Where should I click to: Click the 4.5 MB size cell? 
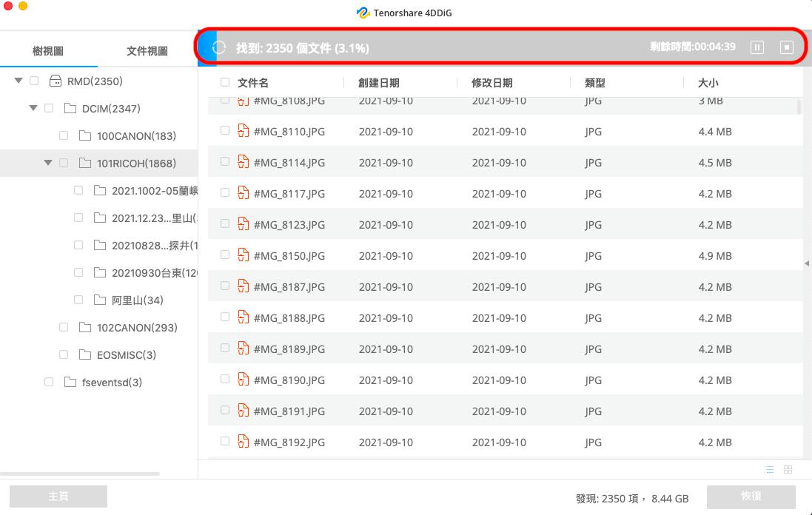point(714,163)
